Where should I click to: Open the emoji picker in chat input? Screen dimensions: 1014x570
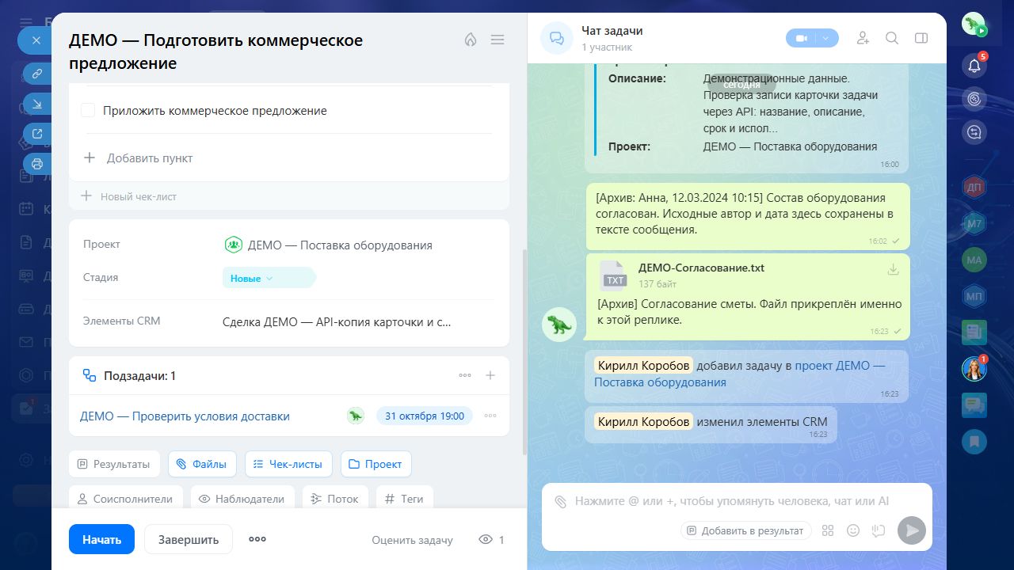(x=853, y=530)
